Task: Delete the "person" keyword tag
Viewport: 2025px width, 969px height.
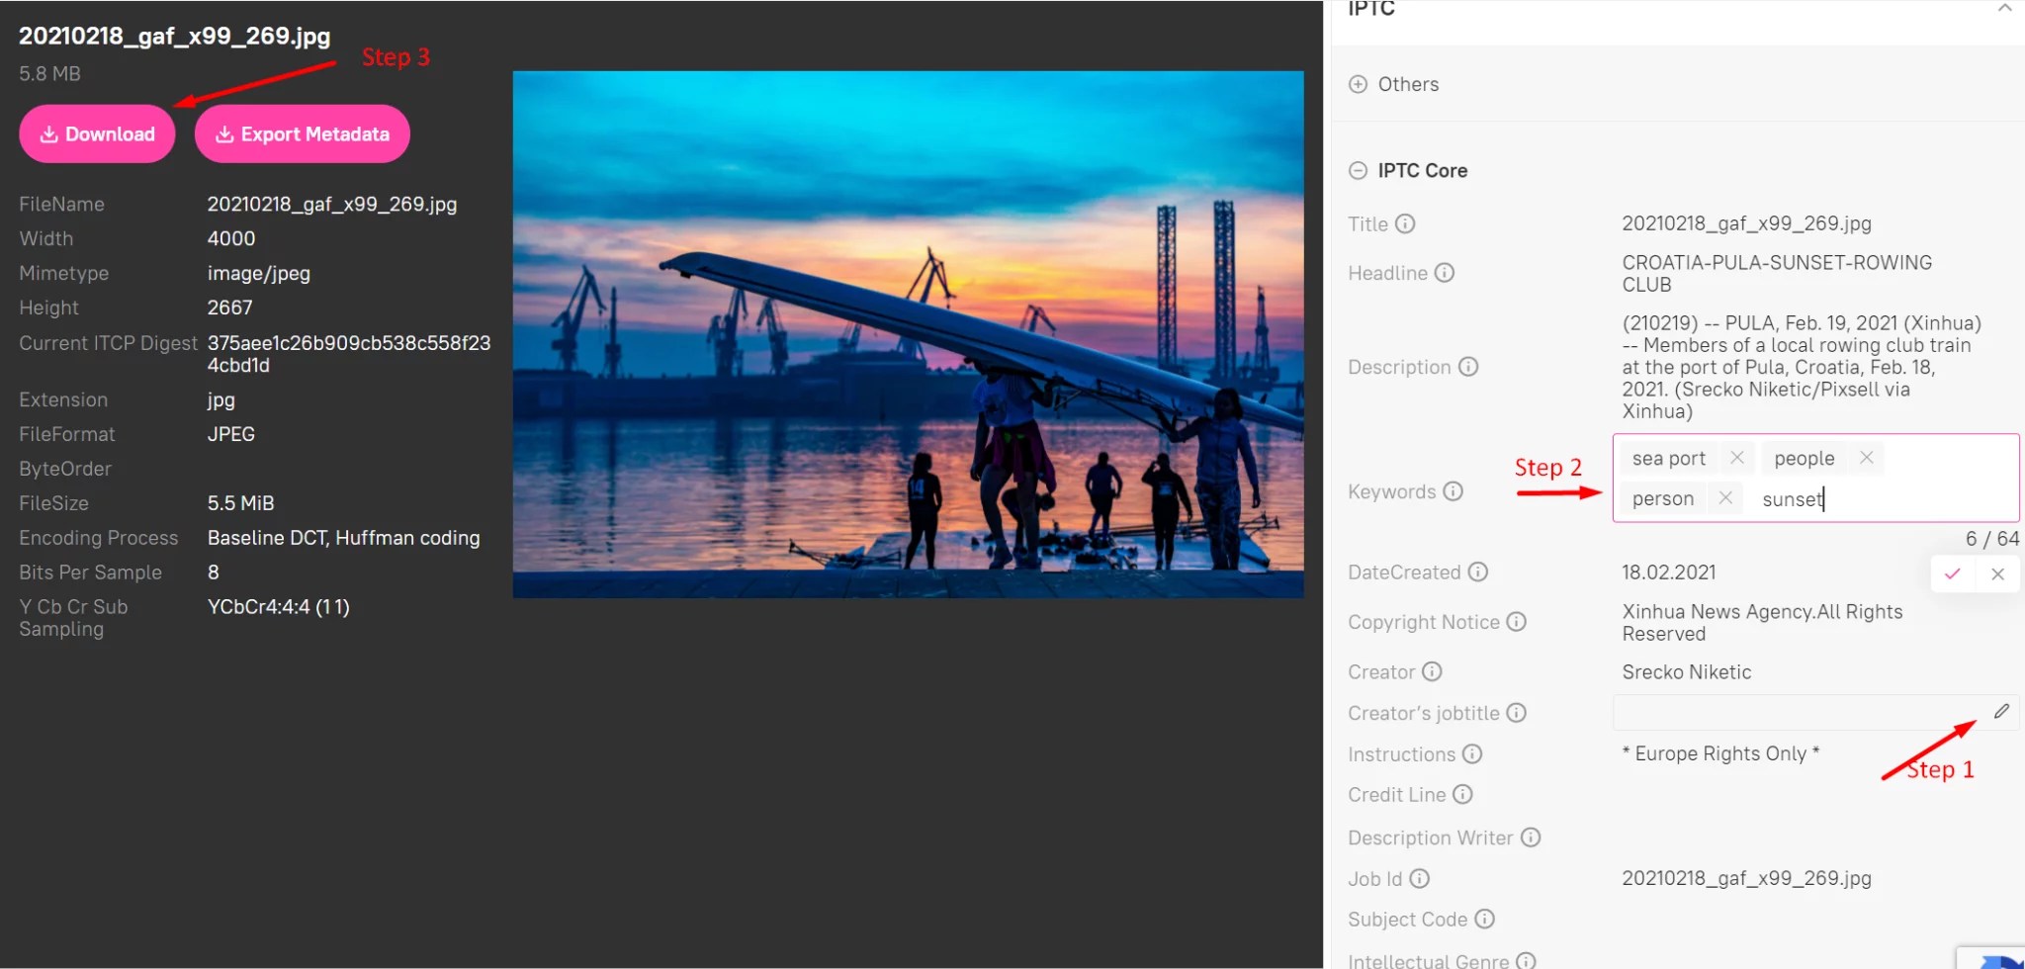Action: 1725,497
